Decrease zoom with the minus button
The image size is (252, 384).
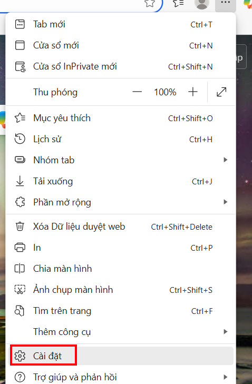(137, 92)
